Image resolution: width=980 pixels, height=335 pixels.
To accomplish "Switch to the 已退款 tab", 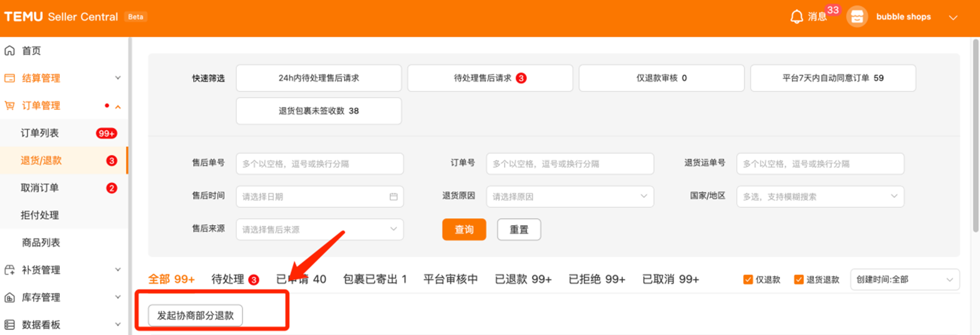I will pos(523,279).
